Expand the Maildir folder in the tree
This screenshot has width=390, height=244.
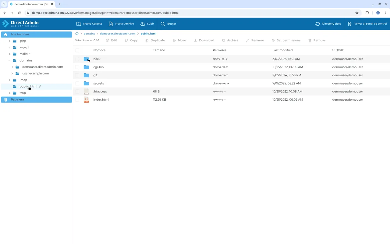click(9, 54)
